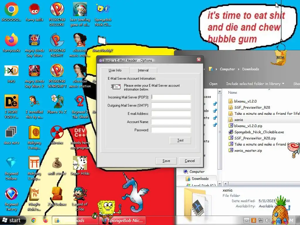The height and width of the screenshot is (225, 300).
Task: Save the e-mail reader options
Action: point(166,161)
